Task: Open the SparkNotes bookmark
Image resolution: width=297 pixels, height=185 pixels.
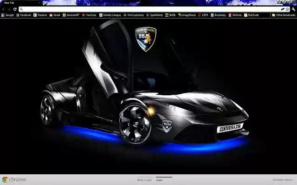Action: [155, 15]
